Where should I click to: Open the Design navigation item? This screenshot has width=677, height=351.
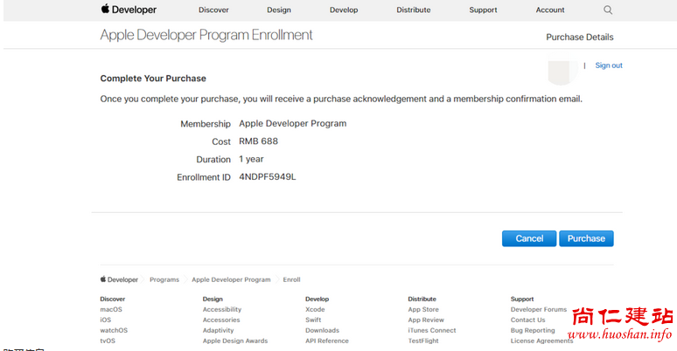[x=278, y=10]
